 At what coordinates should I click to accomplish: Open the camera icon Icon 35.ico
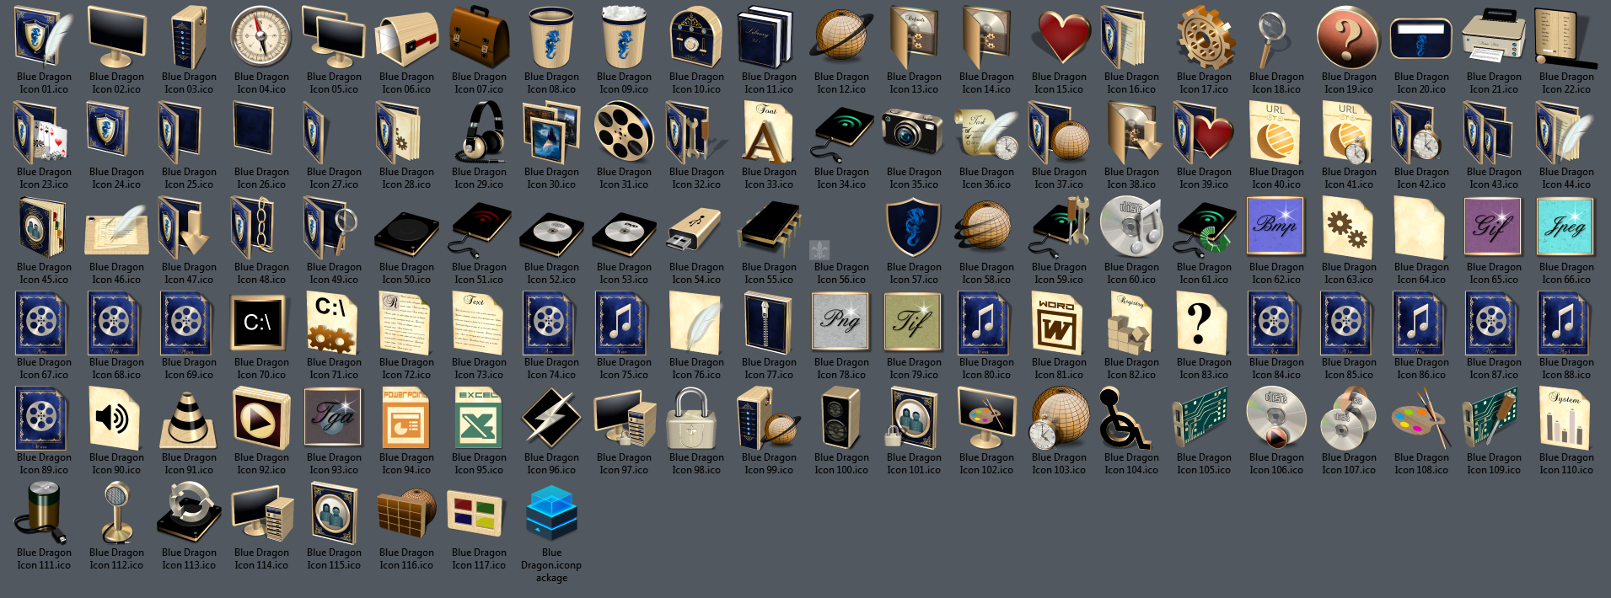point(914,132)
